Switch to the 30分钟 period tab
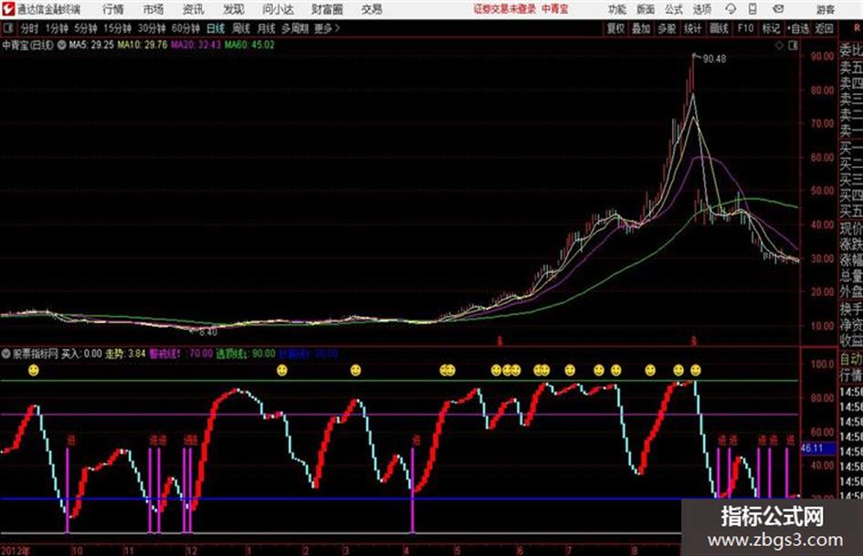863x556 pixels. [152, 28]
